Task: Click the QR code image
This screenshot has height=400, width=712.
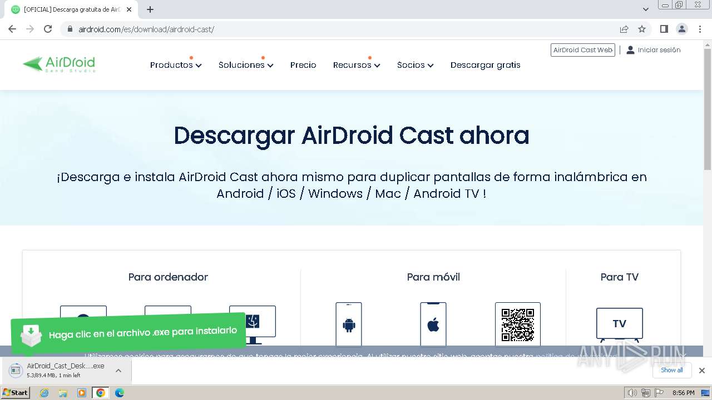Action: (x=518, y=325)
